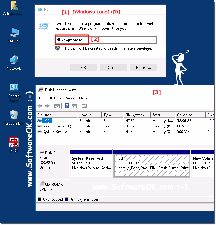The height and width of the screenshot is (225, 216).
Task: Click the Browse... button in Run dialog
Action: pyautogui.click(x=144, y=68)
